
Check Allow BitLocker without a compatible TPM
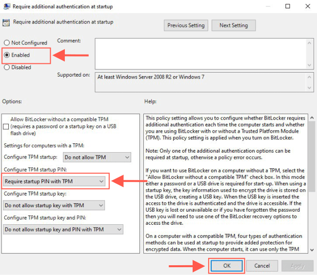(x=6, y=127)
